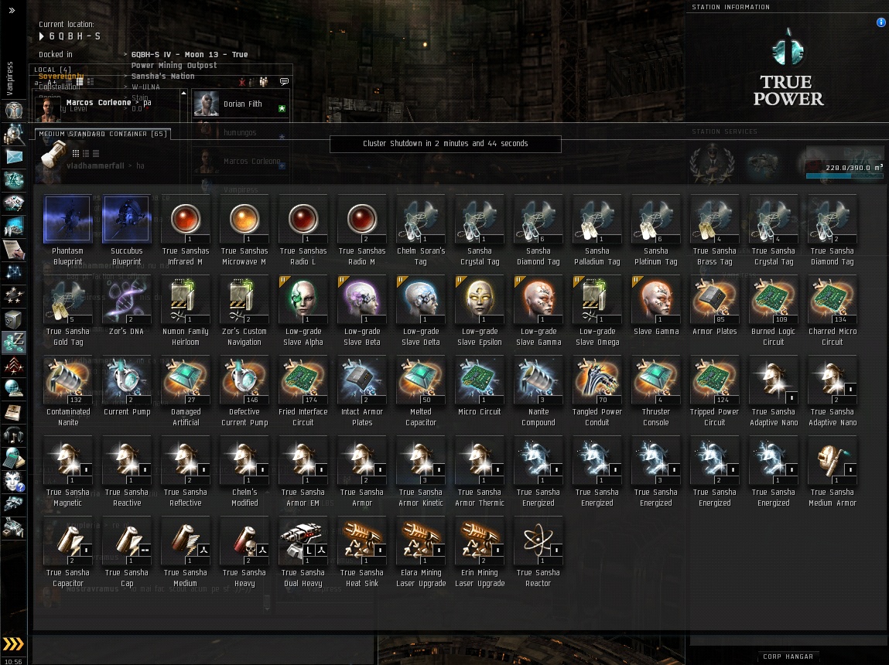
Task: Set Local member list to portrait rows view
Action: [x=91, y=82]
